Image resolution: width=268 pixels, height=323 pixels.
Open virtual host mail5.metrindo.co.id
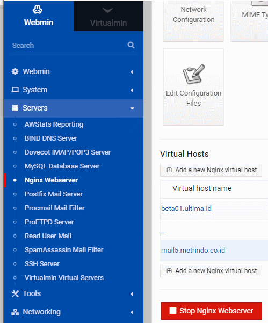point(193,251)
